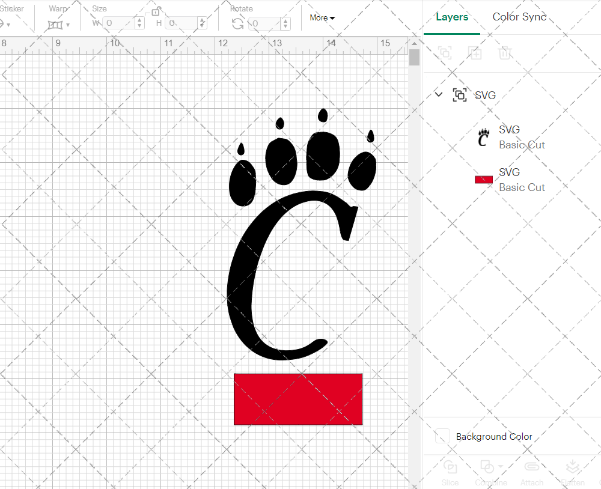Collapse the SVG layer group
Screen dimensions: 601x489
pyautogui.click(x=438, y=94)
